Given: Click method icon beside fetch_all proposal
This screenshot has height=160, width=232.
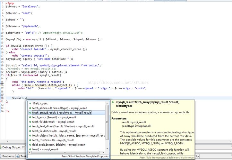Looking at the screenshot, I should pyautogui.click(x=30, y=108).
